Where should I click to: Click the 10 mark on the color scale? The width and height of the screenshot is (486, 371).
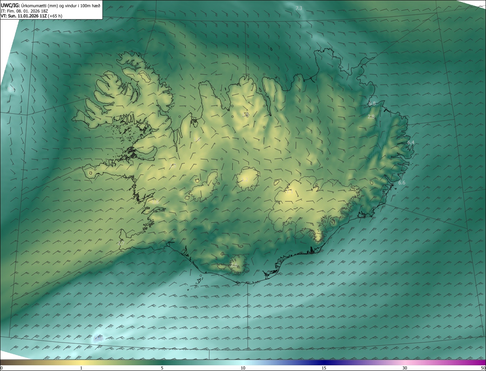[x=243, y=368]
